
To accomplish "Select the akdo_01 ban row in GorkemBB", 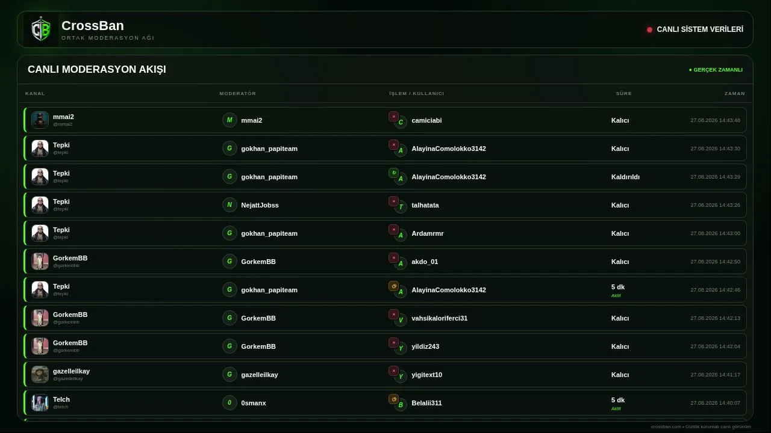I will pyautogui.click(x=385, y=261).
